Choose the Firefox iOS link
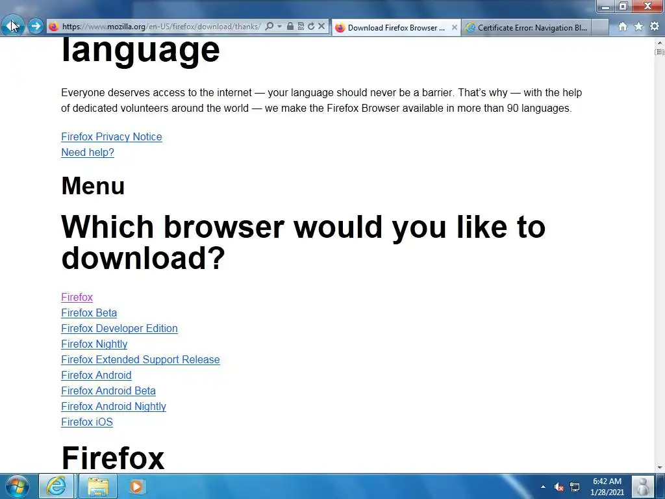Viewport: 665px width, 499px height. [x=87, y=422]
